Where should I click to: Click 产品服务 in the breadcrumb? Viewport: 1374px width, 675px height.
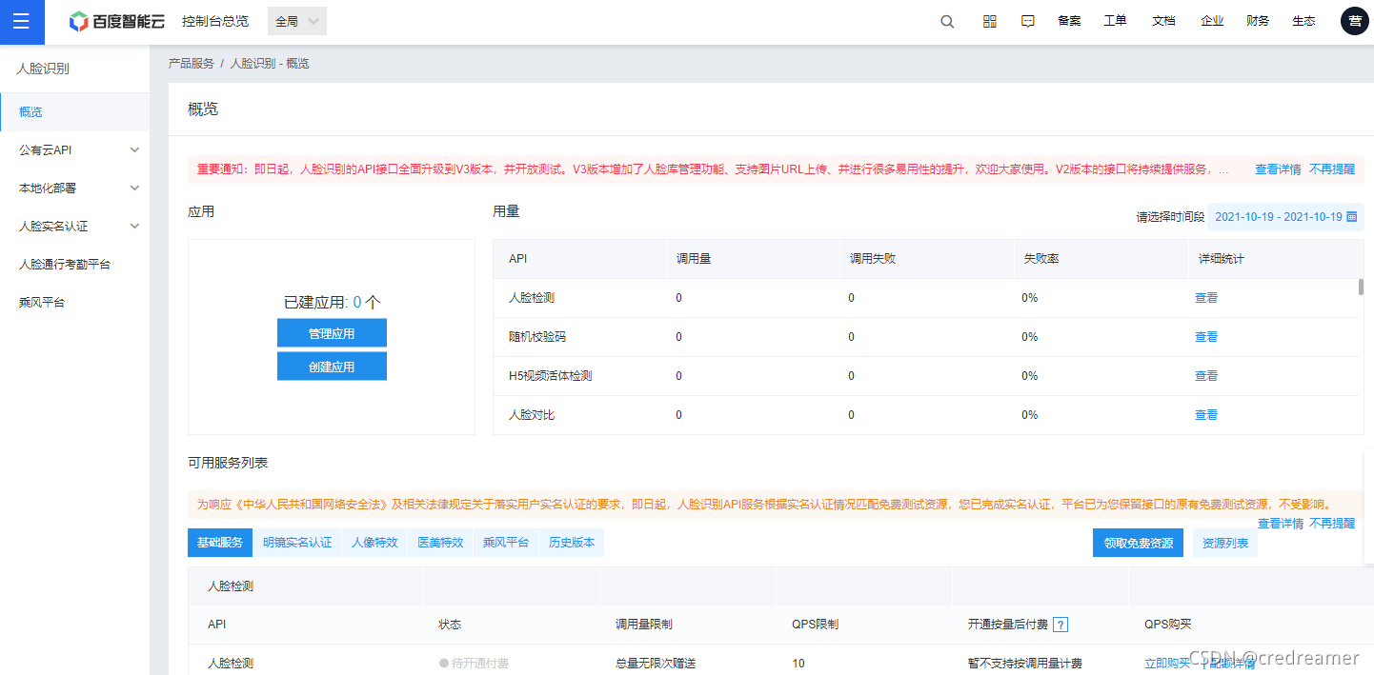pos(192,64)
